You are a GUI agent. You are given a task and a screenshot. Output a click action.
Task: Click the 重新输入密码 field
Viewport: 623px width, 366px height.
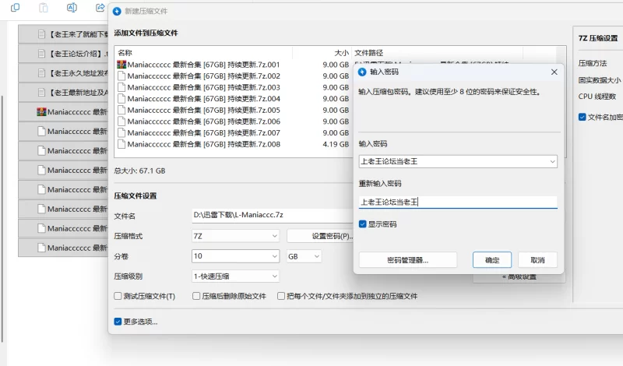pyautogui.click(x=458, y=202)
